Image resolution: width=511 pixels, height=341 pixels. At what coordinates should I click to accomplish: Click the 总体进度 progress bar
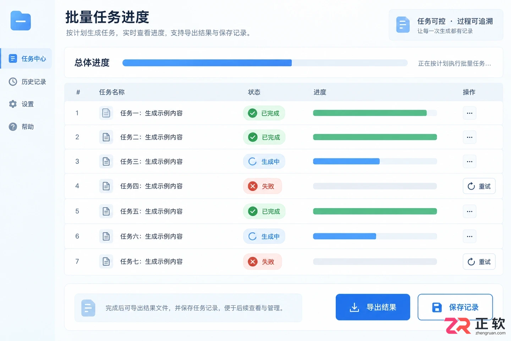(x=265, y=63)
